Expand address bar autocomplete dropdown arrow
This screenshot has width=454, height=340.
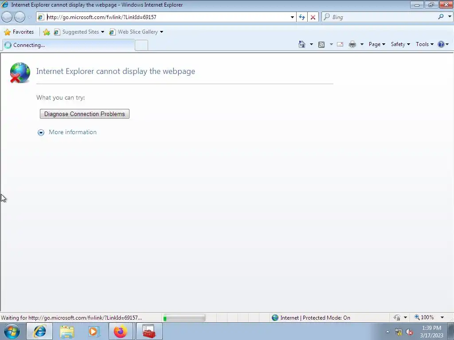click(292, 17)
